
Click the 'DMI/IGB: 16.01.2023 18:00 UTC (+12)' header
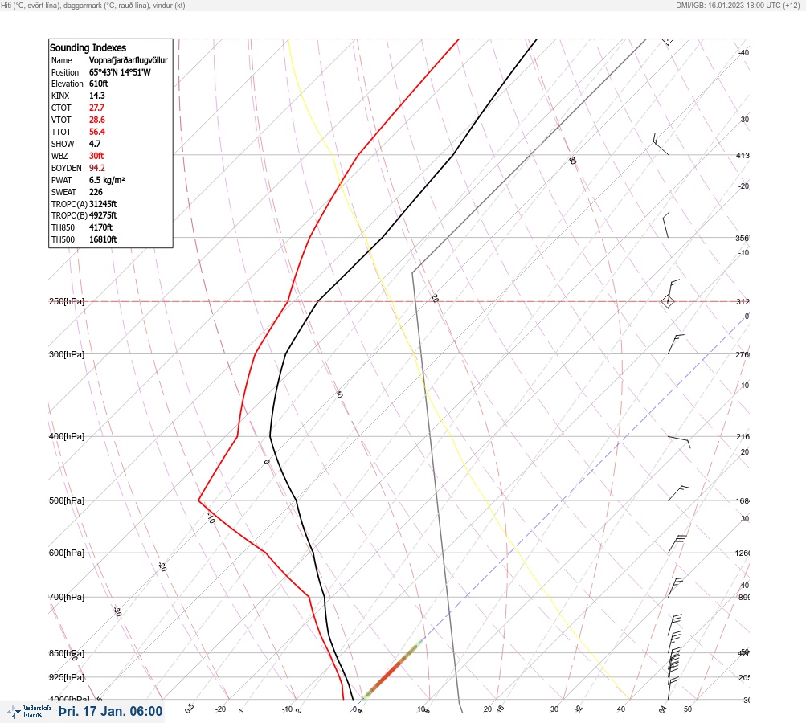(738, 5)
